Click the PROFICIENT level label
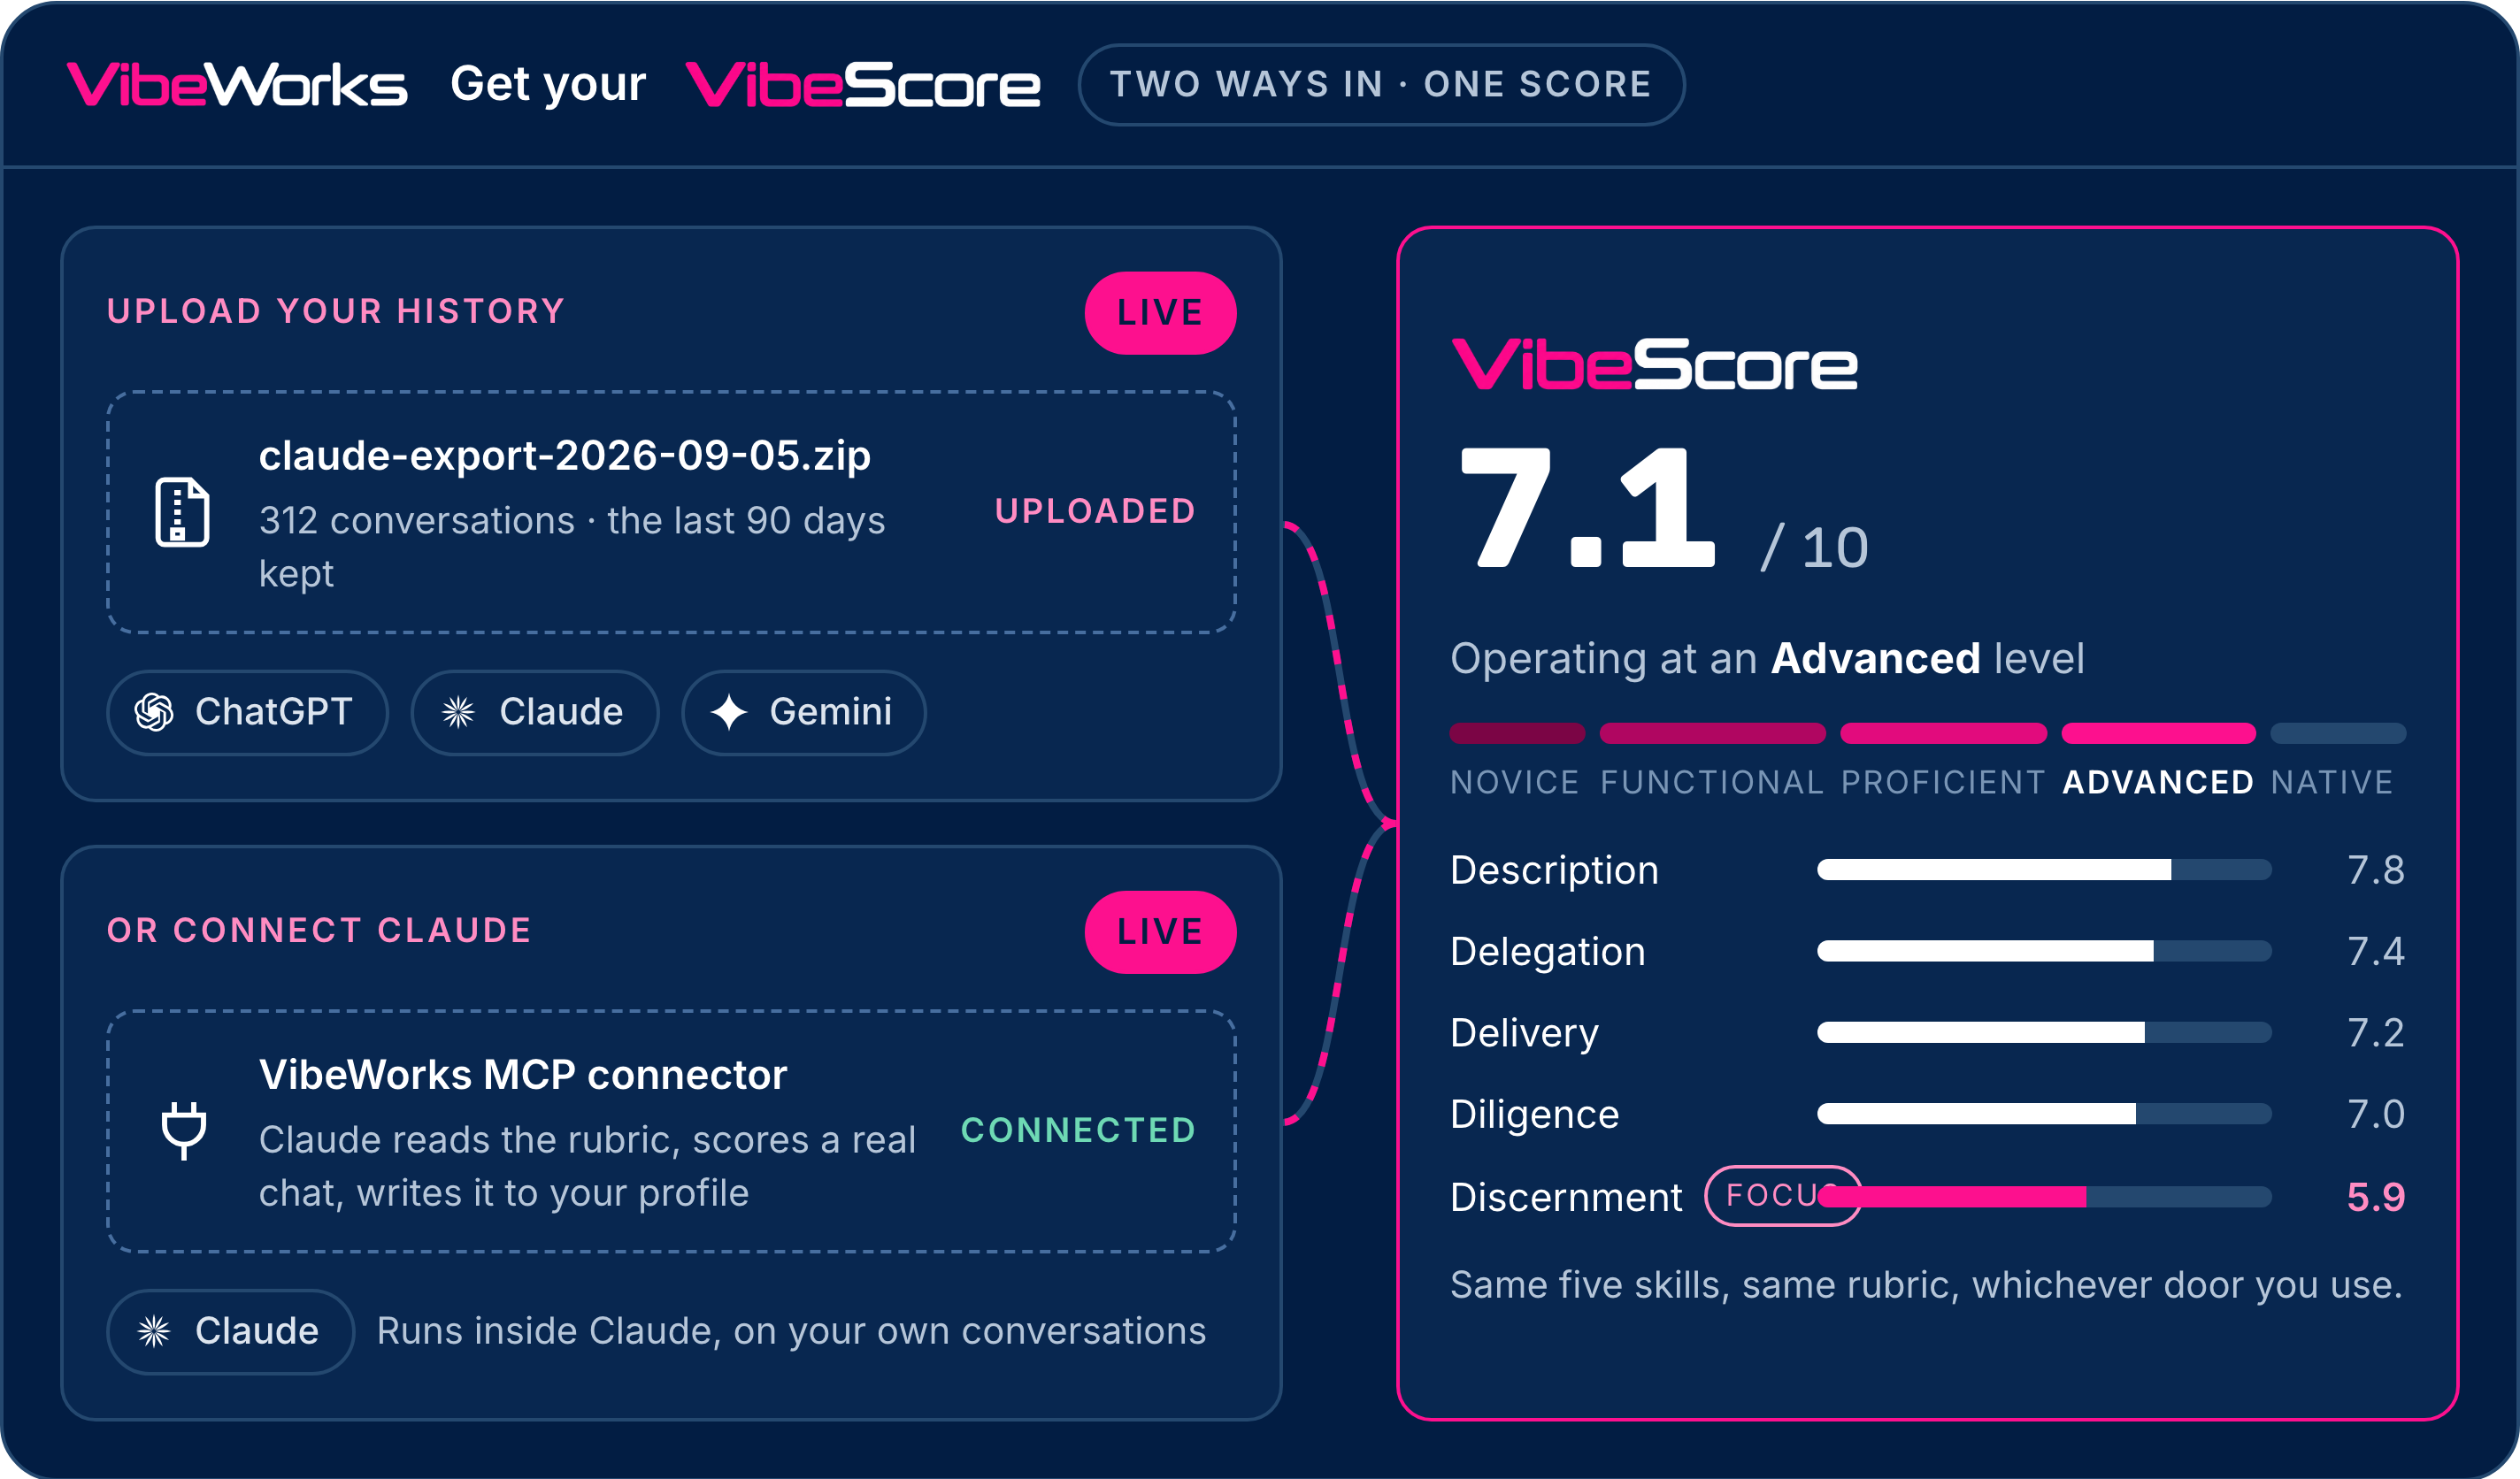 (1943, 782)
